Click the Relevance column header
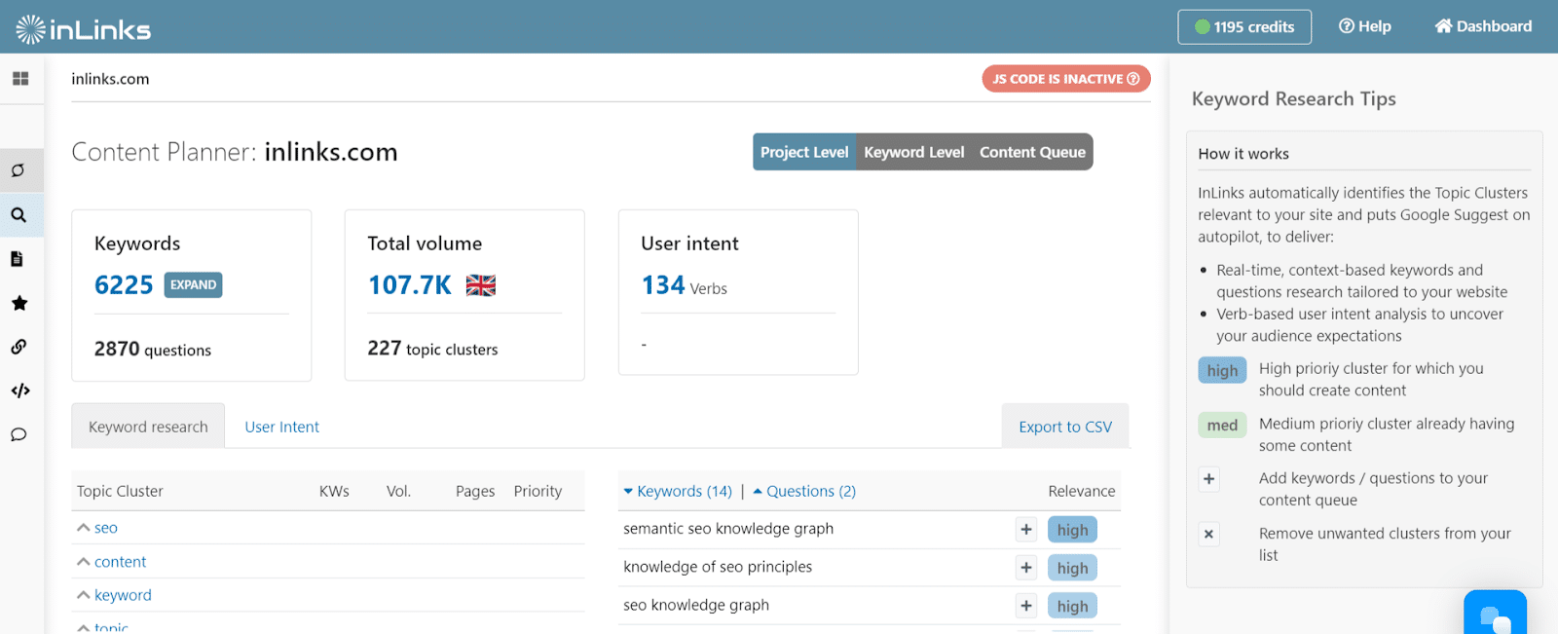Viewport: 1558px width, 634px height. click(1081, 492)
